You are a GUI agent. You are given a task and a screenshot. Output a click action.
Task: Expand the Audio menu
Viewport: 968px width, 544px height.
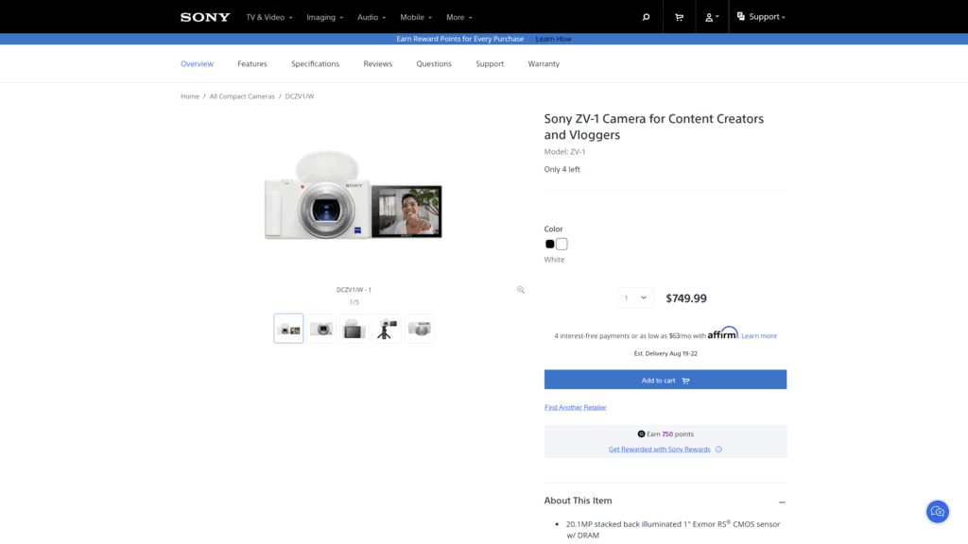point(372,17)
